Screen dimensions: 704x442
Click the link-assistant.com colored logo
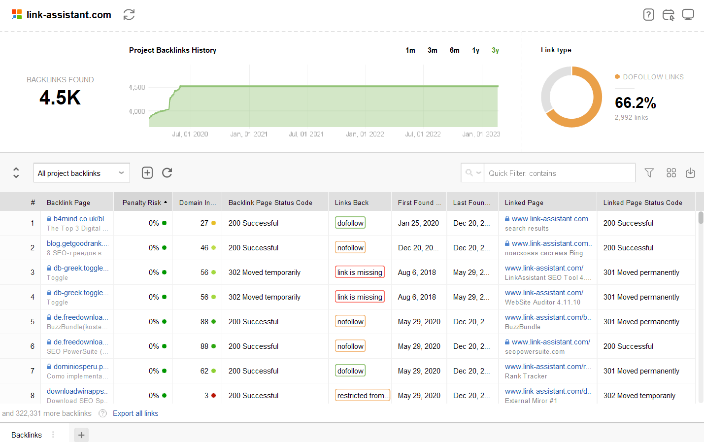coord(17,15)
